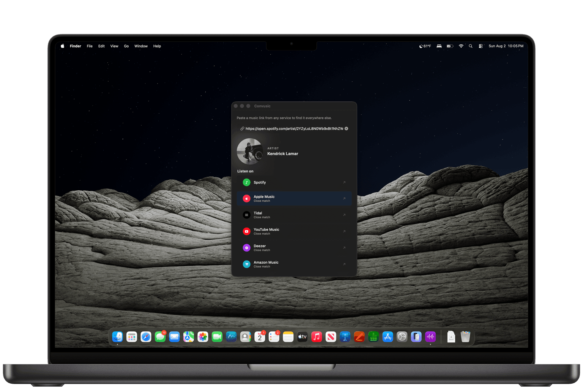Click the link chain icon beside URL
The image size is (583, 389).
click(242, 128)
